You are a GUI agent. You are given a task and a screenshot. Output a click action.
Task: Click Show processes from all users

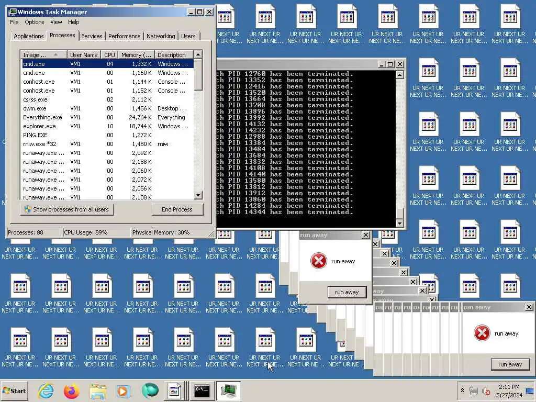click(x=67, y=209)
